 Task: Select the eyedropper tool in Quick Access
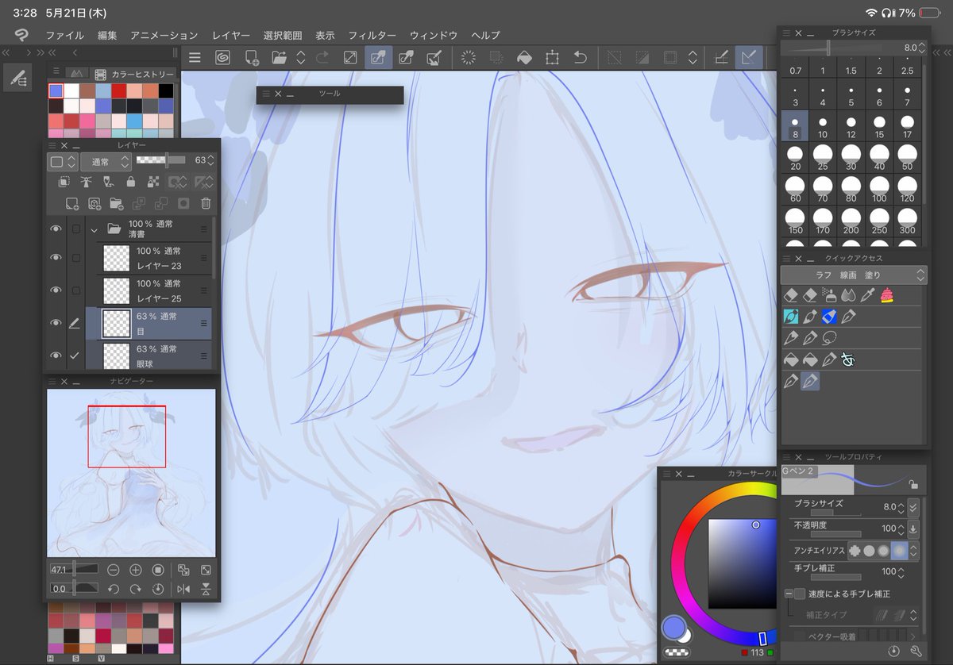[867, 295]
